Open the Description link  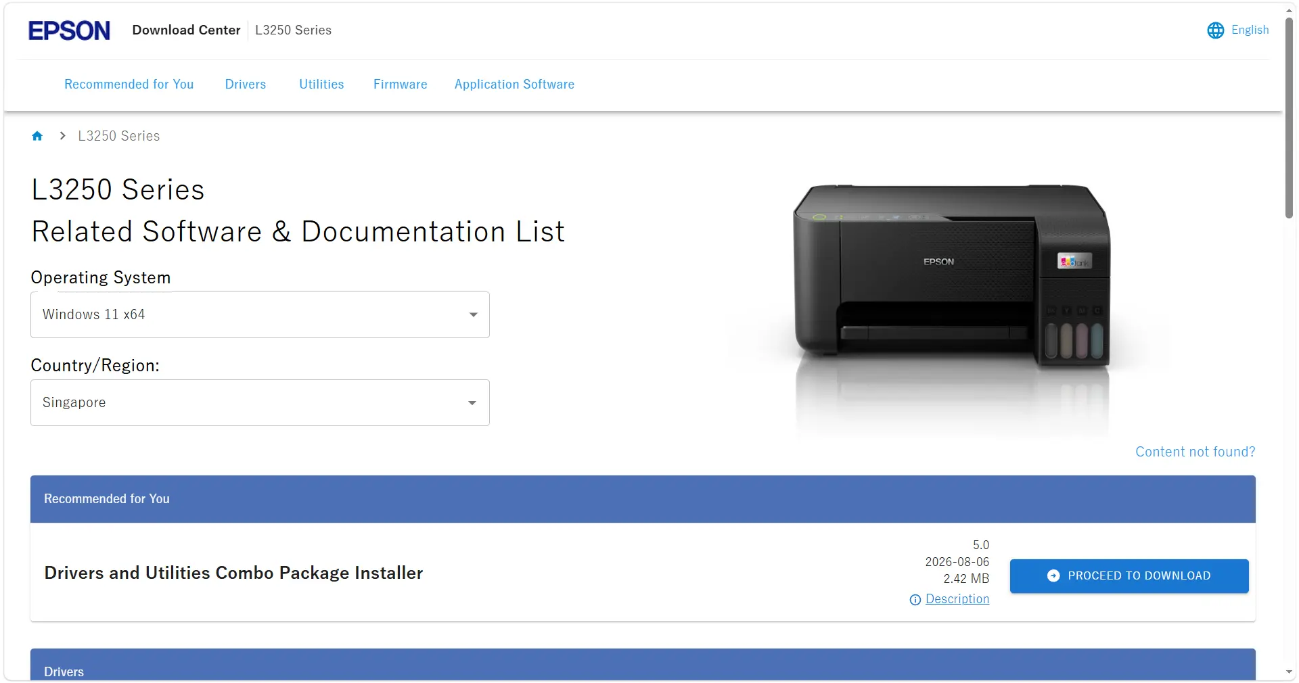pos(957,599)
